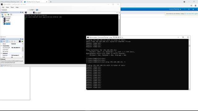Close the Config panel
The width and height of the screenshot is (198, 111).
[23, 39]
